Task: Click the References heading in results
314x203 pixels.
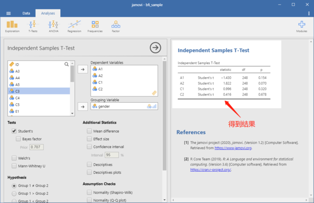Action: [x=191, y=132]
